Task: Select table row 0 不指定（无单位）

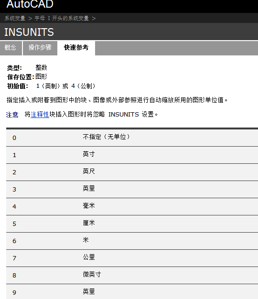Action: point(132,138)
